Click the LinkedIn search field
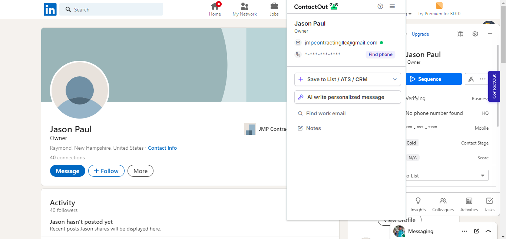Screen dimensions: 506x239 tap(111, 9)
